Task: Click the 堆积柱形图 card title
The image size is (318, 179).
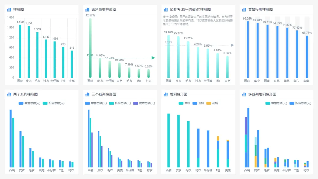Action: coord(178,94)
